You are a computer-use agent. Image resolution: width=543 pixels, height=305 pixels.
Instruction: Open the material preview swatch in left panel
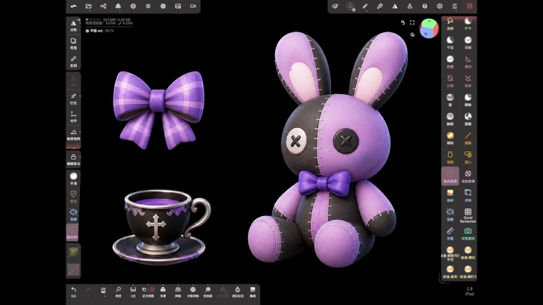73,252
